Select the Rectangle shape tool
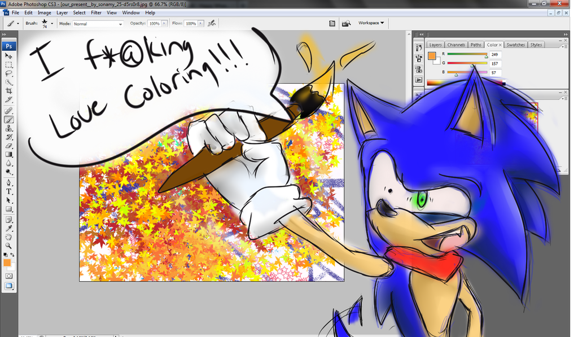The image size is (578, 337). (x=9, y=209)
